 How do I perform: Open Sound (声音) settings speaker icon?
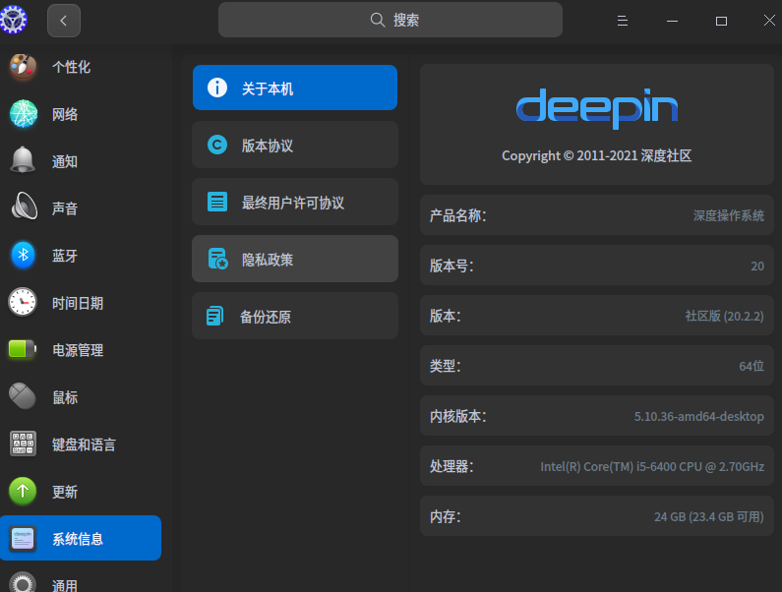[x=23, y=208]
